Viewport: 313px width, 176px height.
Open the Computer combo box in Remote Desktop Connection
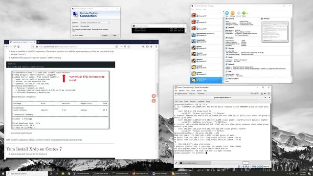(x=95, y=22)
